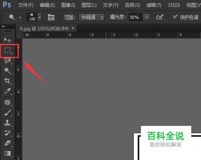Expand the toolbar double-arrow toggle

pos(3,27)
